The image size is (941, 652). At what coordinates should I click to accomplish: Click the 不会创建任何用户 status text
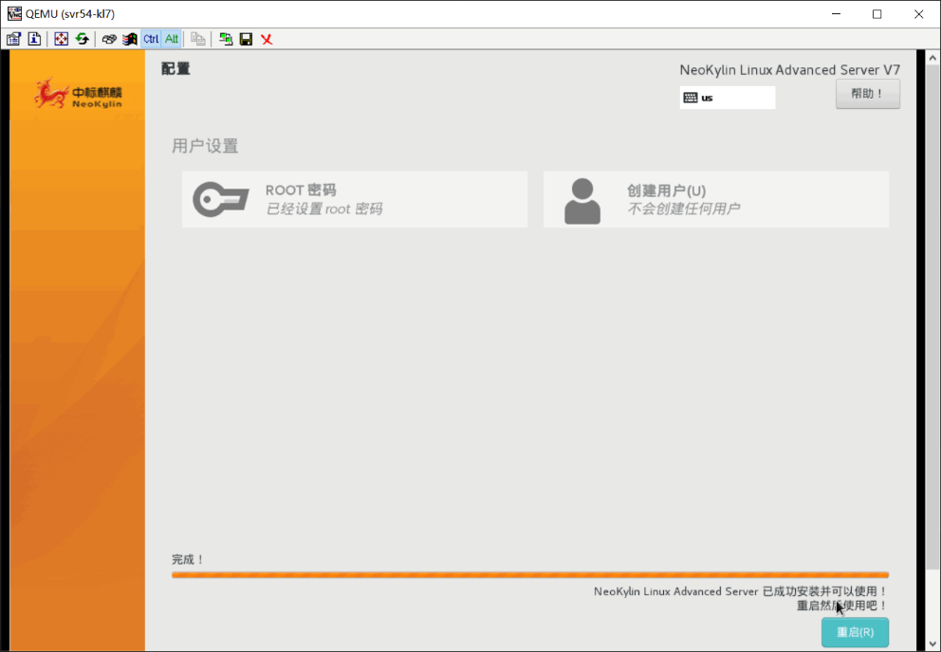click(684, 208)
